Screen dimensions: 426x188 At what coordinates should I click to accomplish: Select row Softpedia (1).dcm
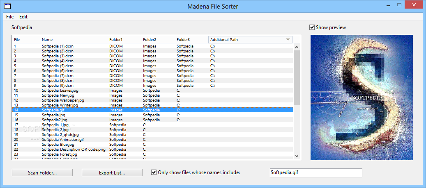[x=153, y=46]
